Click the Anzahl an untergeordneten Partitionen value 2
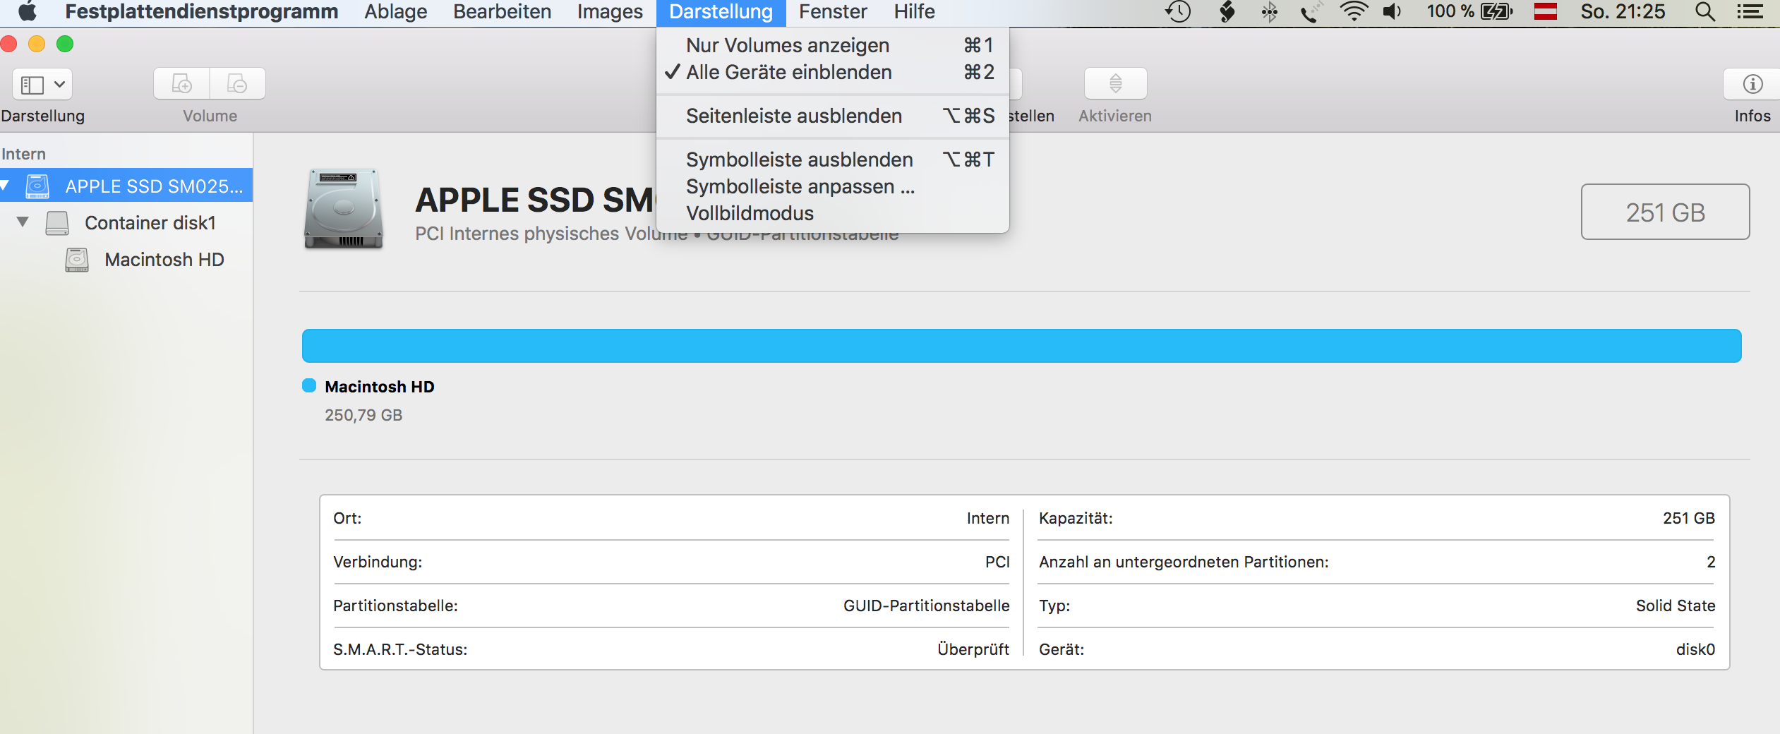This screenshot has width=1780, height=734. click(1711, 562)
